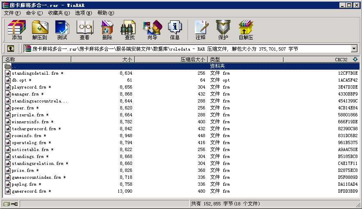362x209 pixels.
Task: Click status bar total 152,855 bytes text
Action: pos(225,204)
